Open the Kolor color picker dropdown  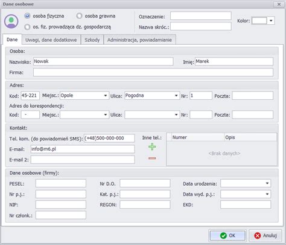(271, 21)
